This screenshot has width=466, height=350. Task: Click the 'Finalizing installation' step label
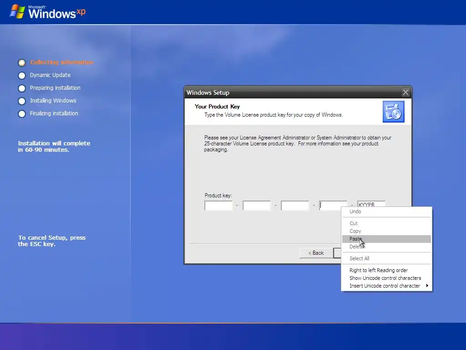pos(54,113)
